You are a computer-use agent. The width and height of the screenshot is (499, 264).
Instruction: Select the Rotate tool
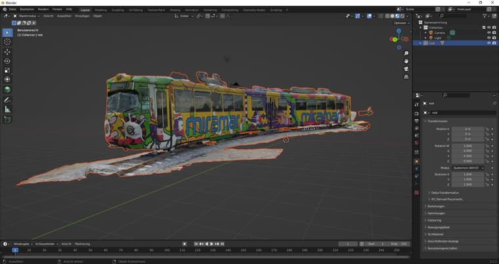[x=7, y=61]
